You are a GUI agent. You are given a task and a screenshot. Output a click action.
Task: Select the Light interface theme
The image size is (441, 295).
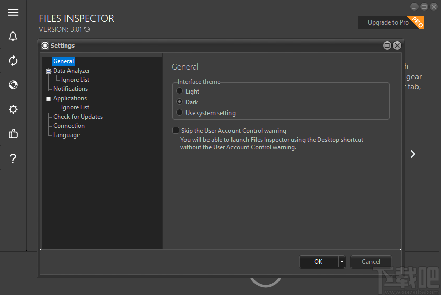tap(180, 91)
